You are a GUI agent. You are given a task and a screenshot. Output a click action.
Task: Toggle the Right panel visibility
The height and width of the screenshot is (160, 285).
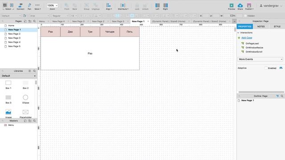[x=165, y=7]
